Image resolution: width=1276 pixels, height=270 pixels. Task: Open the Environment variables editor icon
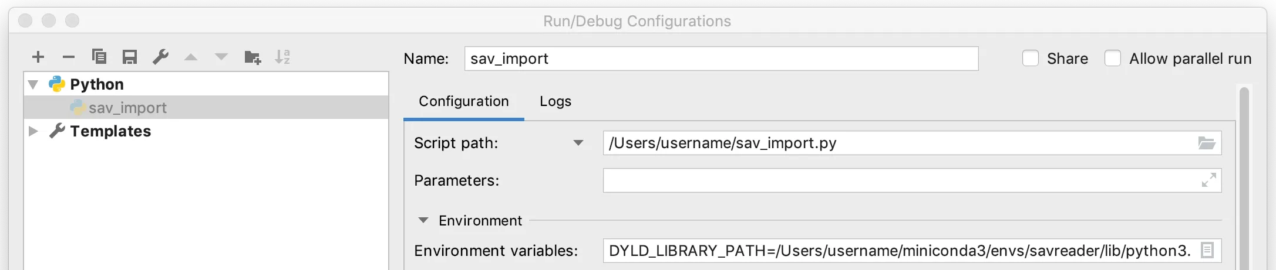click(x=1207, y=251)
